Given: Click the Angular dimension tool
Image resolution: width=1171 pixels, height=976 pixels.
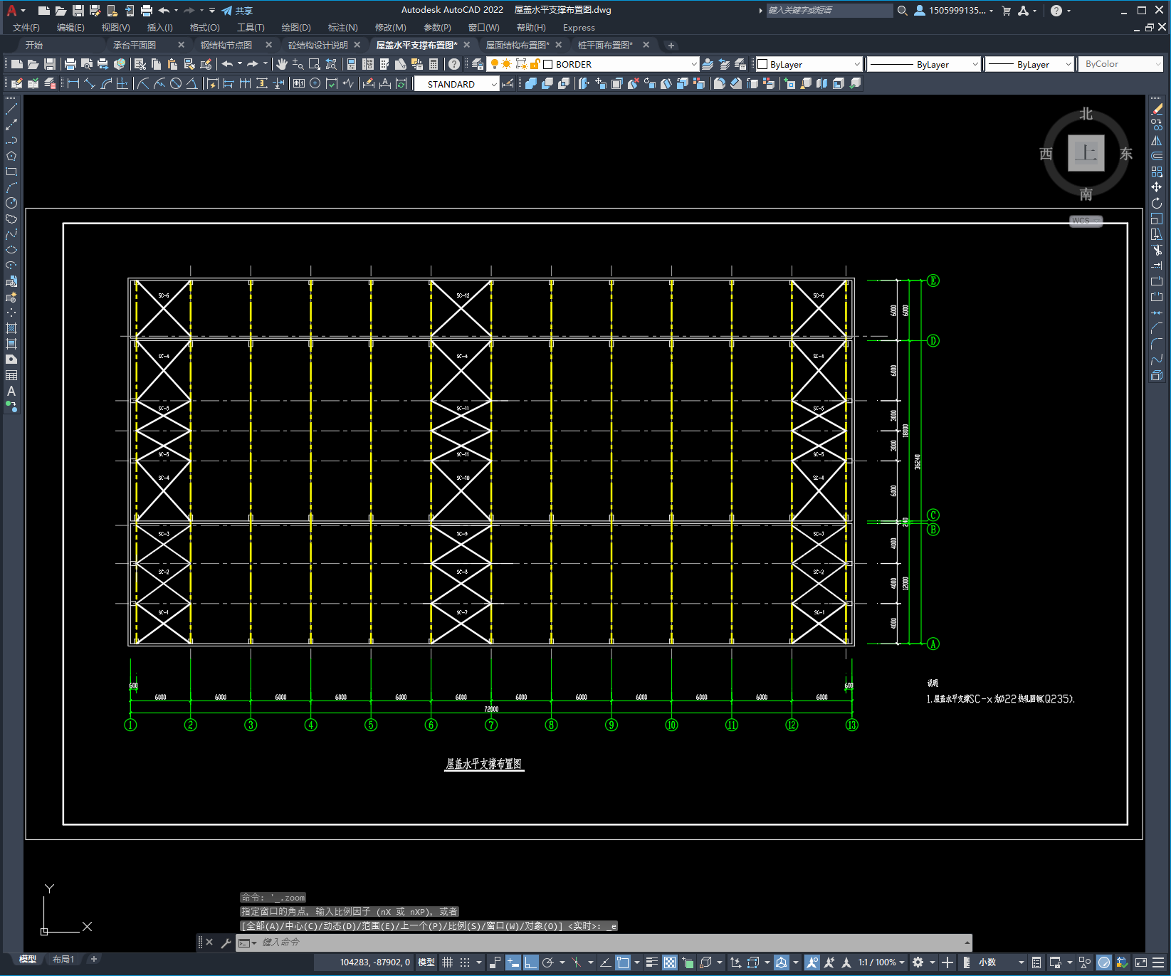Looking at the screenshot, I should click(192, 83).
